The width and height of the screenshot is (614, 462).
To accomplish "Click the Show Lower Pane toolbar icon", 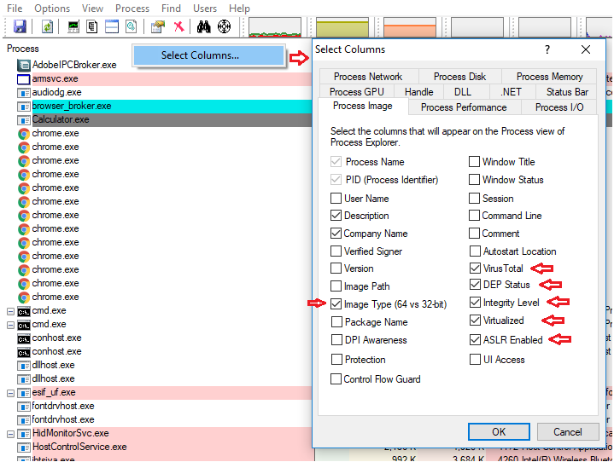I will (111, 26).
